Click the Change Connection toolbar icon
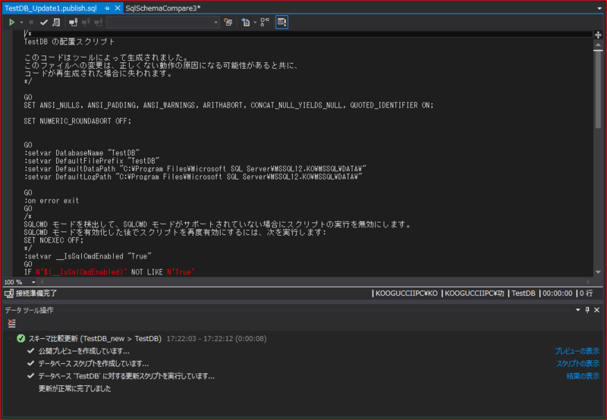Viewport: 607px width, 420px height. coord(99,23)
